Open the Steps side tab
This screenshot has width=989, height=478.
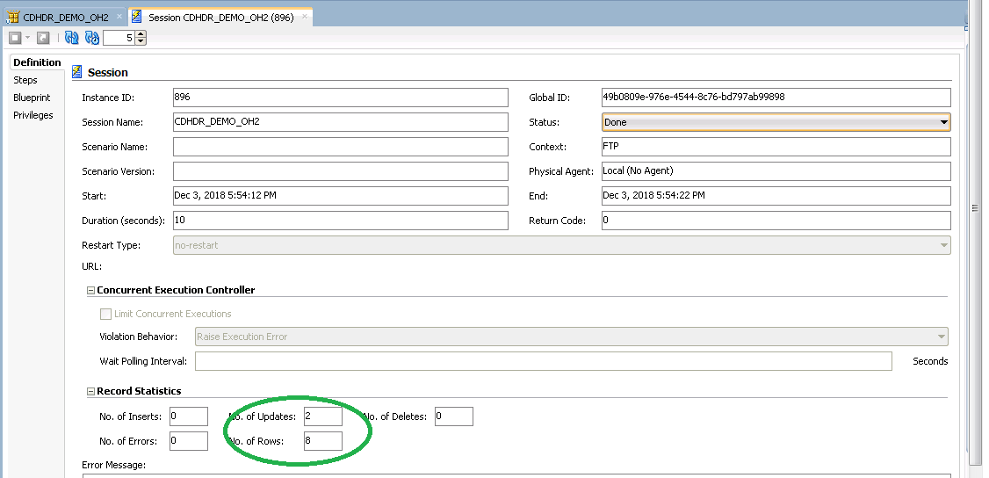(25, 80)
